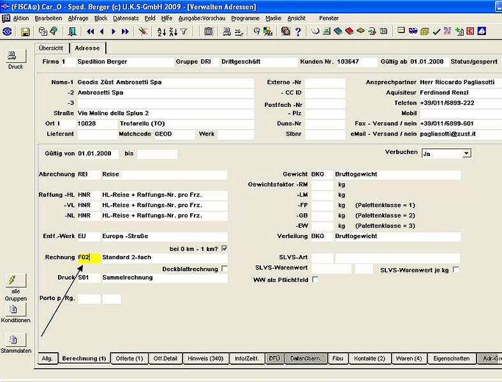Click the calendar 31 icon
This screenshot has height=382, width=502.
pyautogui.click(x=383, y=31)
